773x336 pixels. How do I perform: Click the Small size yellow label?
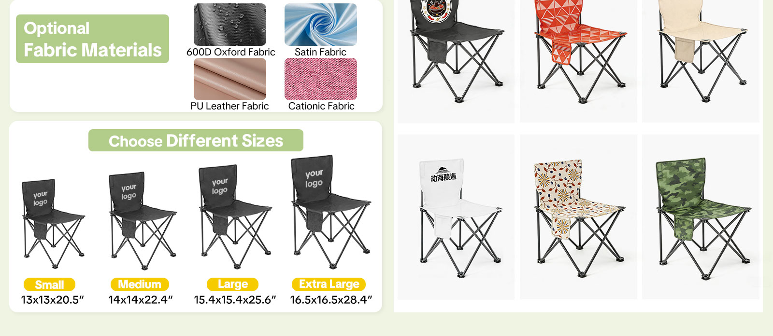(x=49, y=284)
